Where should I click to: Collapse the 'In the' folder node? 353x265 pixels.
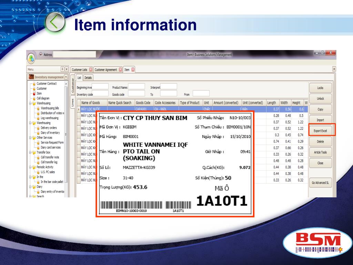pos(30,177)
